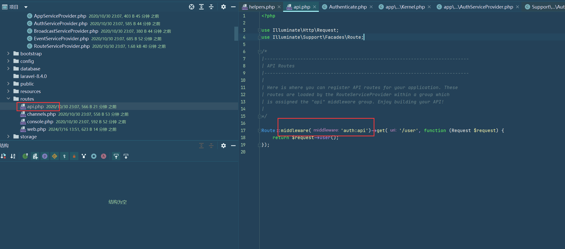The height and width of the screenshot is (249, 565).
Task: Click the locate-opened-file crosshair icon in Project panel
Action: tap(192, 7)
